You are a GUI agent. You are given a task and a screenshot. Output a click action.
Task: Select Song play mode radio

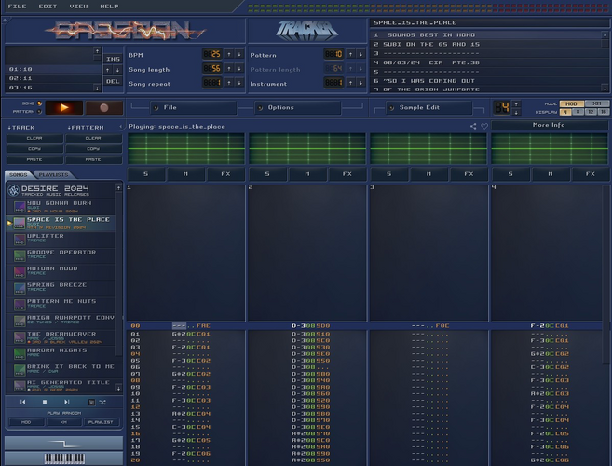(39, 103)
